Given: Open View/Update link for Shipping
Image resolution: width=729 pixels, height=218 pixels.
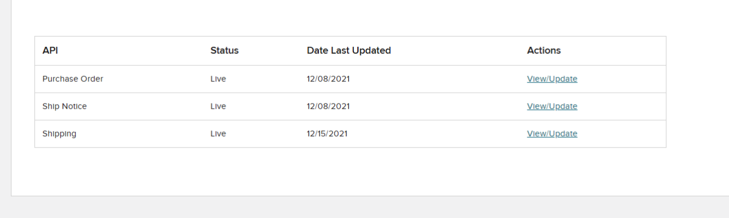Looking at the screenshot, I should [x=552, y=134].
